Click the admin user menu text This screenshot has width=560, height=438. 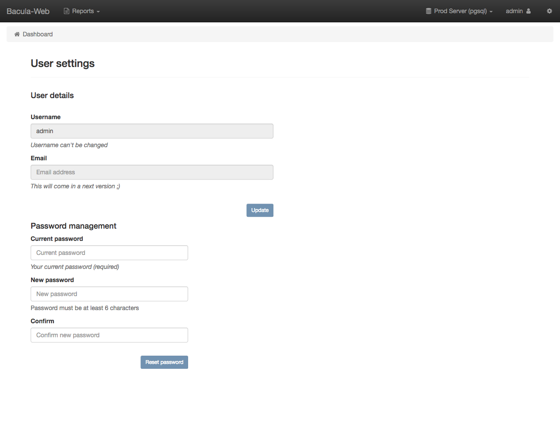(514, 11)
